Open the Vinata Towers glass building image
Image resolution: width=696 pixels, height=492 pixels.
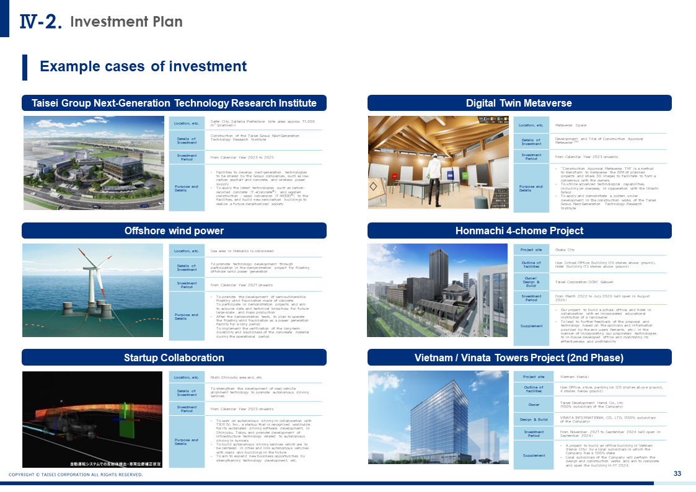(x=439, y=418)
